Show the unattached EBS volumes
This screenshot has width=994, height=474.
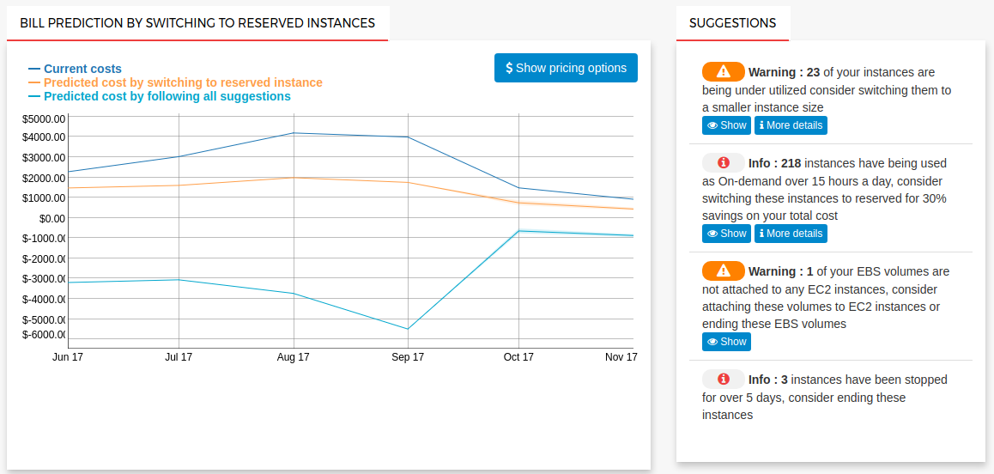(726, 342)
